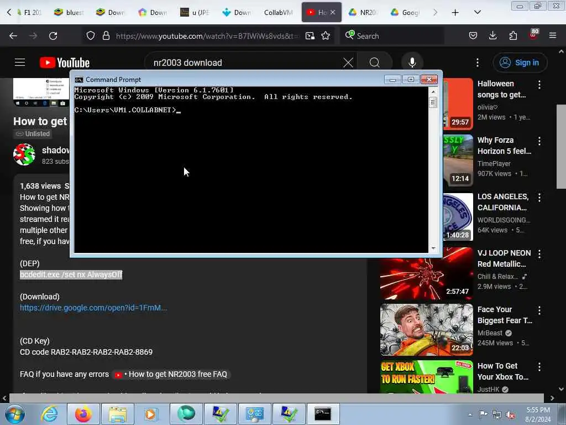The height and width of the screenshot is (425, 566).
Task: Open volume icon in system tray
Action: (x=511, y=415)
